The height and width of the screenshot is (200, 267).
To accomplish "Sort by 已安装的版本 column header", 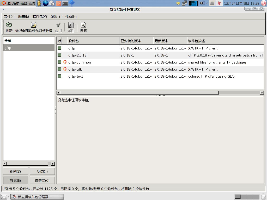I will [136, 41].
